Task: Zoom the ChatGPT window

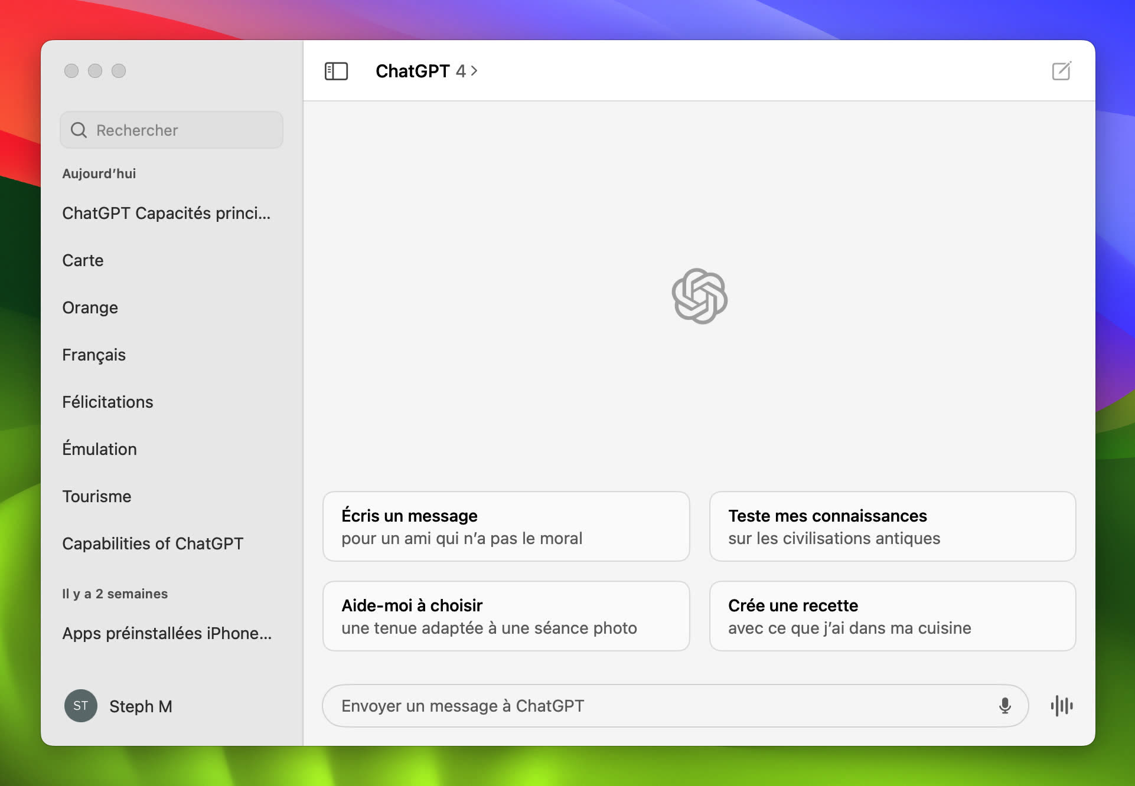Action: (x=119, y=71)
